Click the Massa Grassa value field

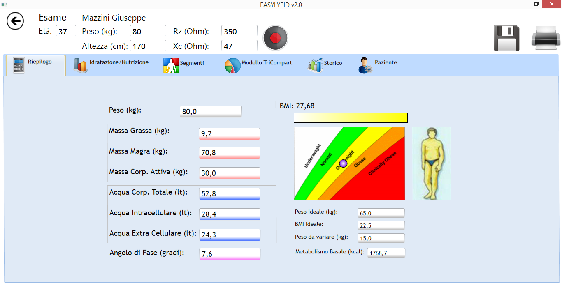click(x=229, y=133)
